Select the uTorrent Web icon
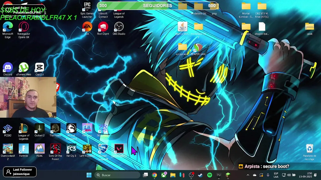This screenshot has height=180, width=321. click(24, 69)
